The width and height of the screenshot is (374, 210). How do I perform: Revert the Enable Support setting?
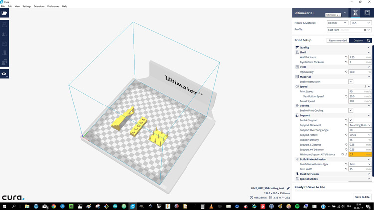pos(346,120)
